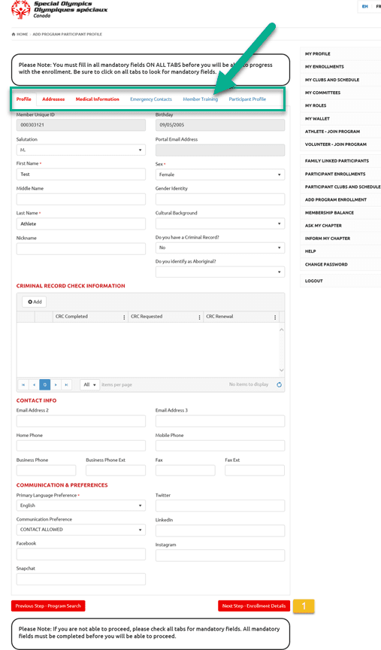Open MY CLUBS AND SCHEDULE

[332, 80]
